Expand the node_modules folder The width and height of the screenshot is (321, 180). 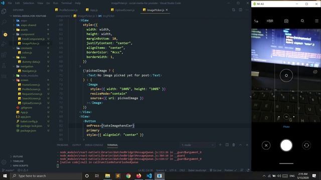click(29, 75)
